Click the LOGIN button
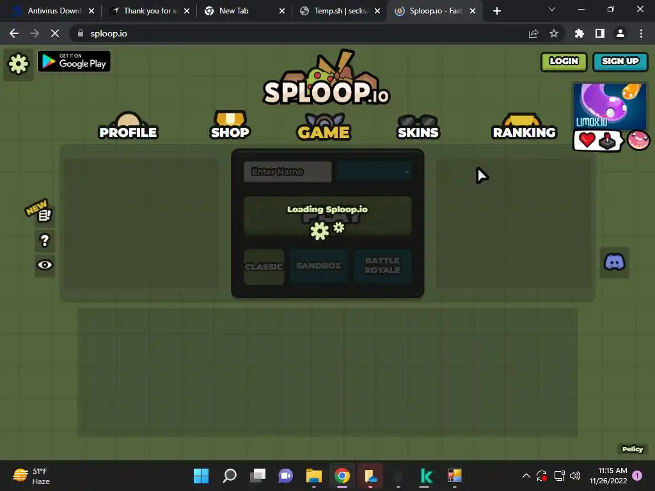Image resolution: width=655 pixels, height=491 pixels. (x=564, y=61)
